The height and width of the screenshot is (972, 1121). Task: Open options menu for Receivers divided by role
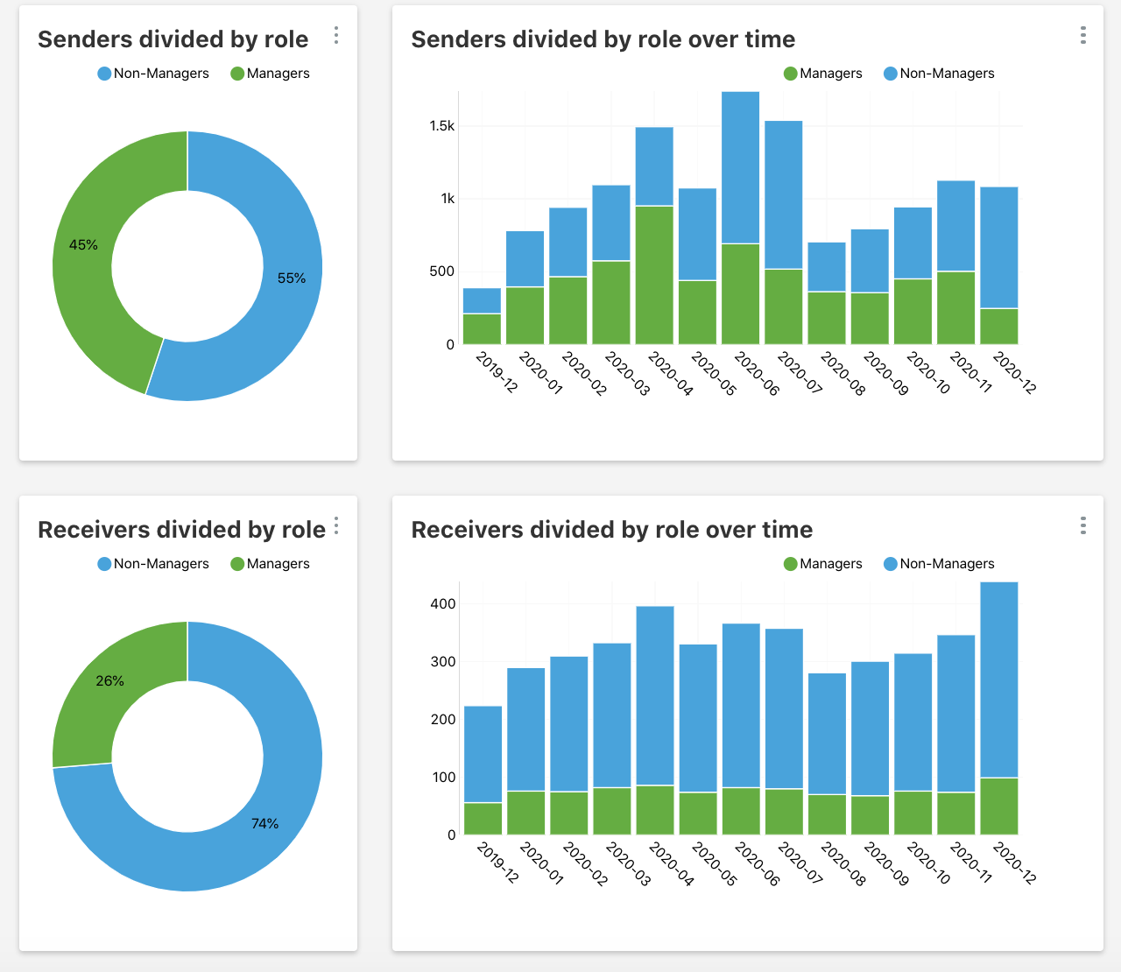click(336, 525)
